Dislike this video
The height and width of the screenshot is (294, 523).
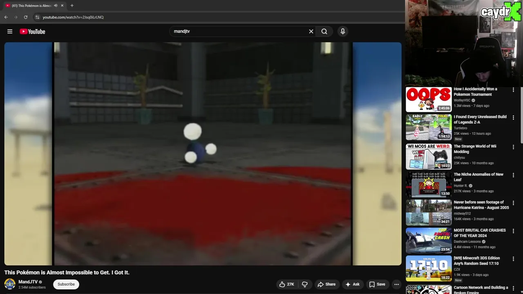coord(305,284)
